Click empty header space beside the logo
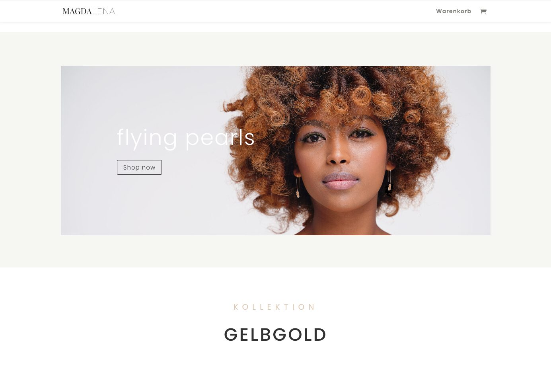 (275, 11)
